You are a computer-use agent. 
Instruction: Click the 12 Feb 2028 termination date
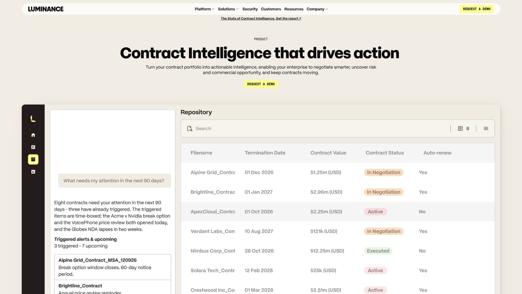point(259,270)
